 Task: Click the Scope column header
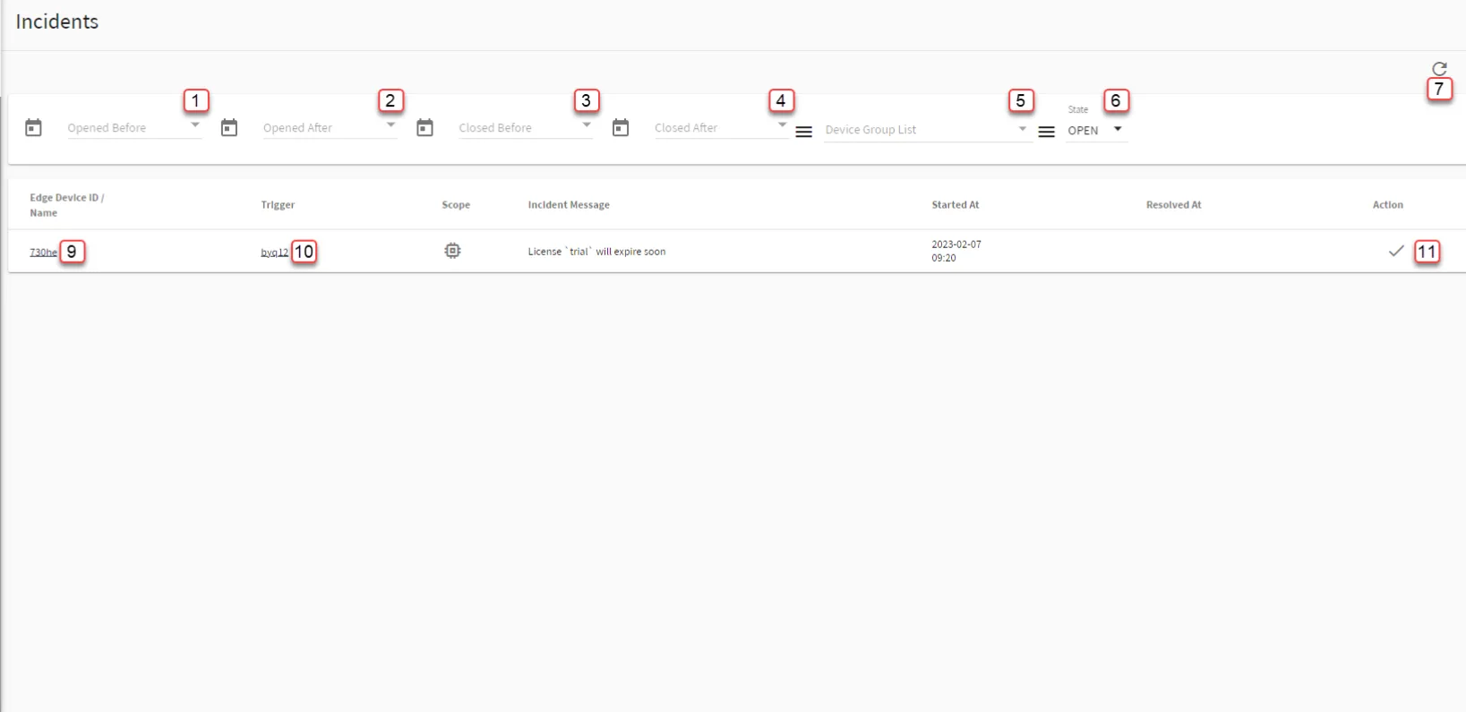pos(456,205)
